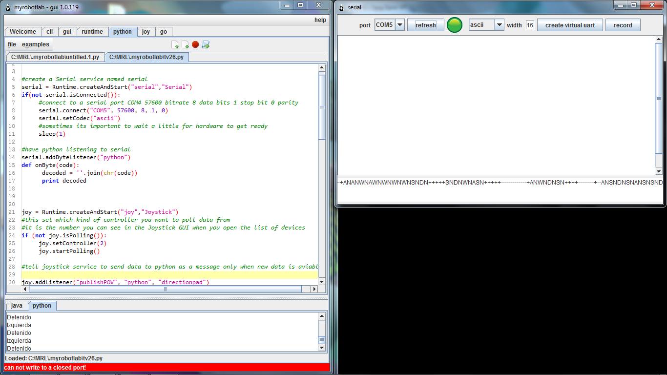Click the open script file icon in python toolbar
The width and height of the screenshot is (667, 375).
(x=175, y=45)
